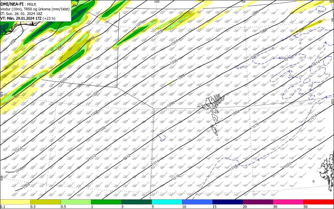The height and width of the screenshot is (209, 334).
Task: Choose the navy 15–20 legend swatch
Action: [x=228, y=202]
